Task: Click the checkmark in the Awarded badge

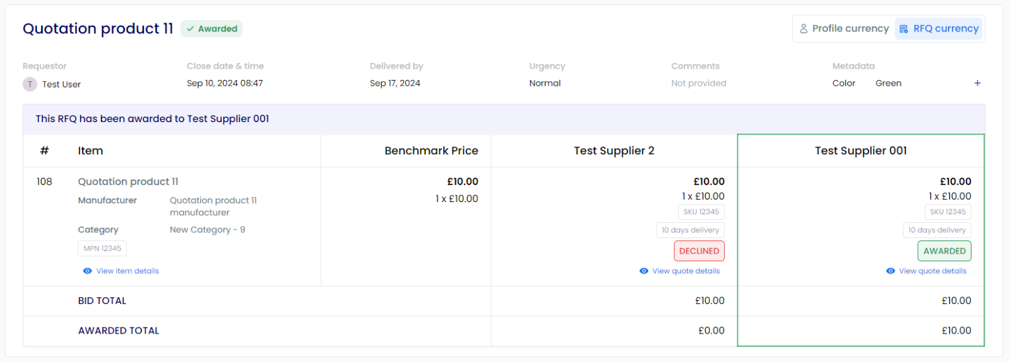Action: [190, 29]
